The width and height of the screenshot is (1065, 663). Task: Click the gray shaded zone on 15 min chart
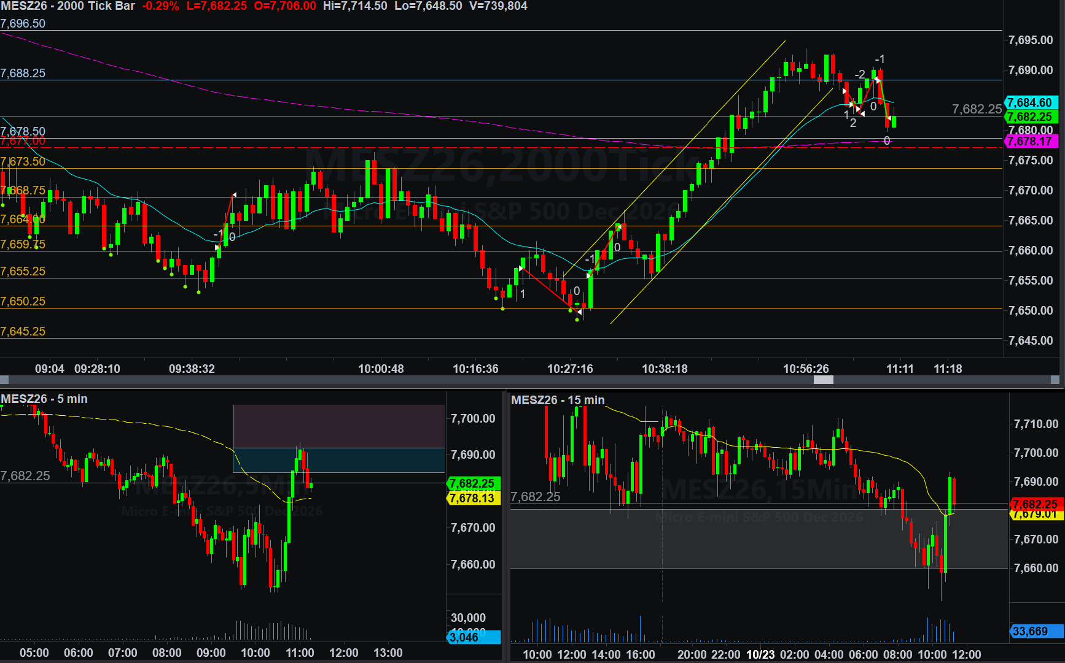click(759, 539)
